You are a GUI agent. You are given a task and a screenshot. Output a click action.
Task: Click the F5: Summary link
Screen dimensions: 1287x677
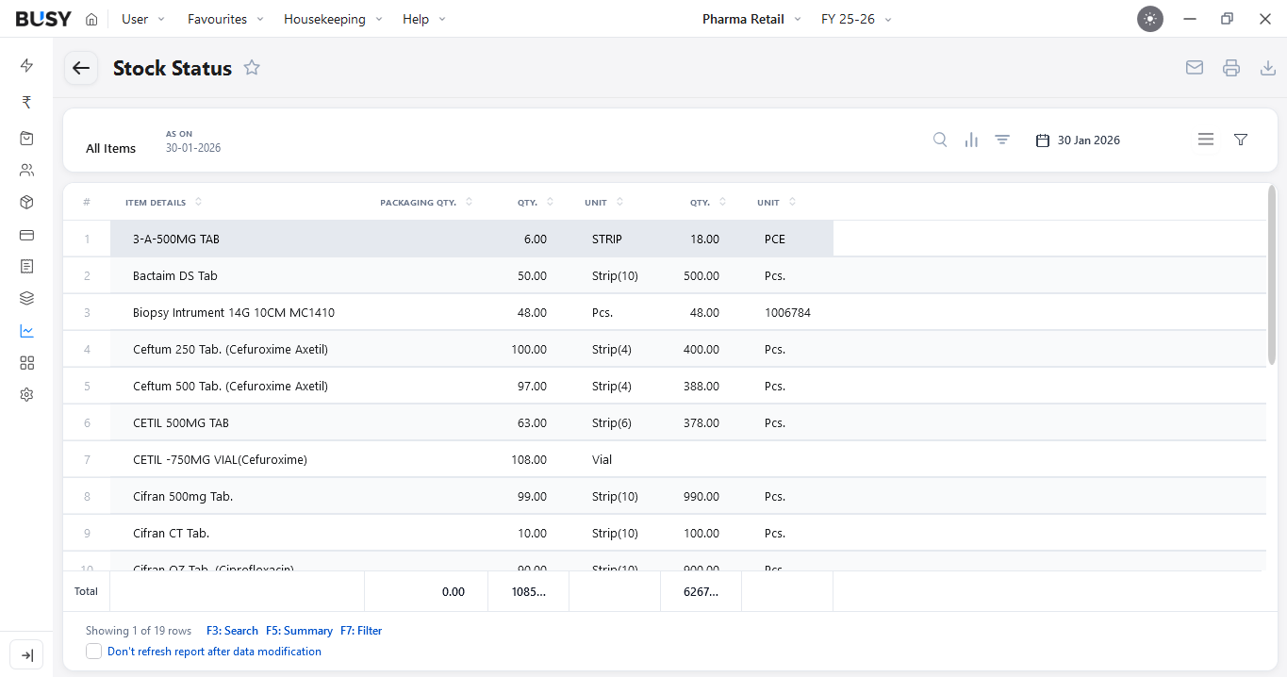coord(299,631)
